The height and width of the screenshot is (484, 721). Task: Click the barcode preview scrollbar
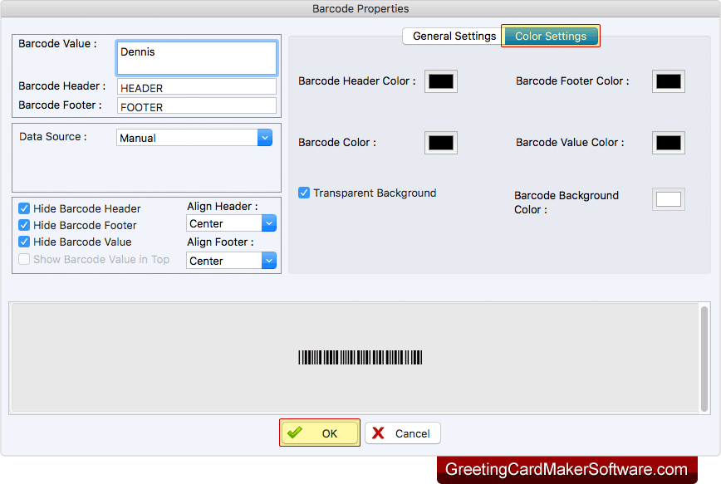[704, 359]
